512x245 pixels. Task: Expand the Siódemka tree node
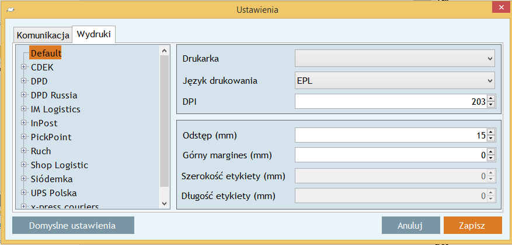click(23, 179)
